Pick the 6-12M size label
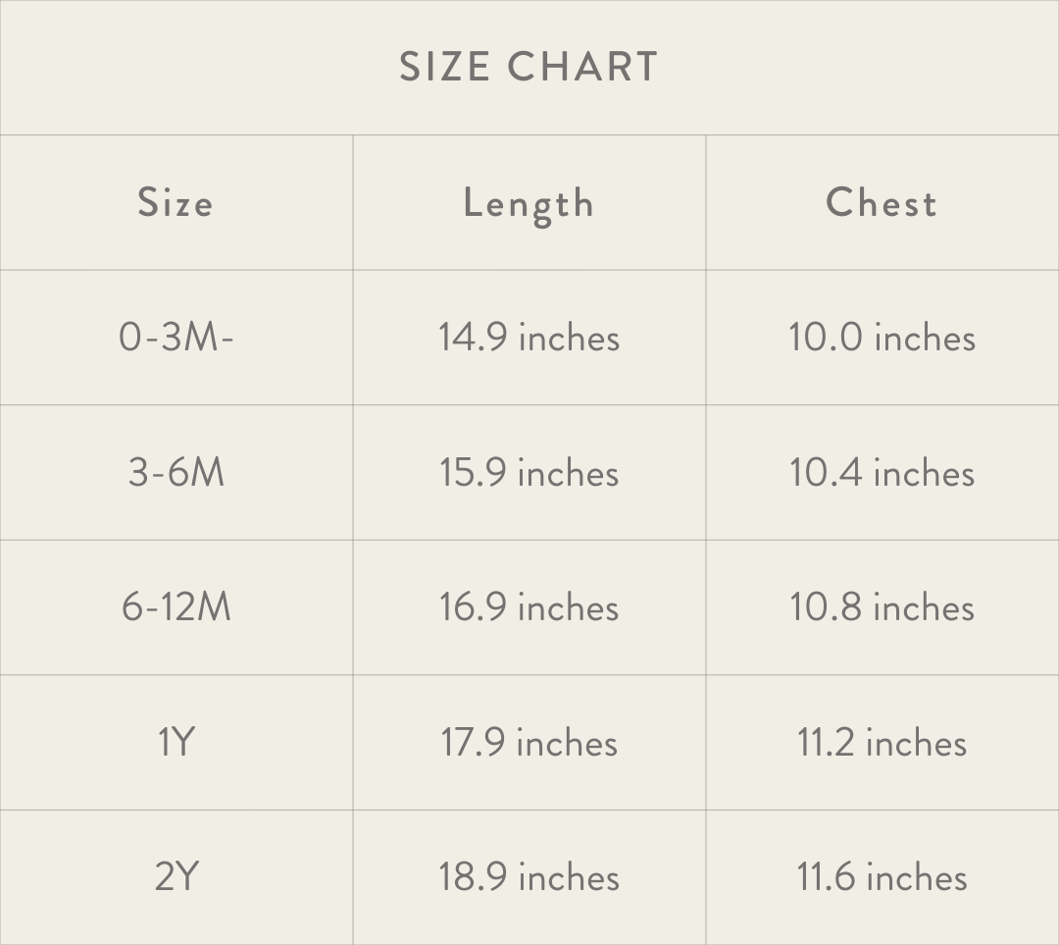Image resolution: width=1059 pixels, height=945 pixels. [176, 607]
